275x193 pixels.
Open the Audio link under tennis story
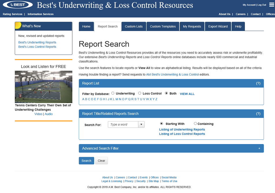pyautogui.click(x=49, y=114)
